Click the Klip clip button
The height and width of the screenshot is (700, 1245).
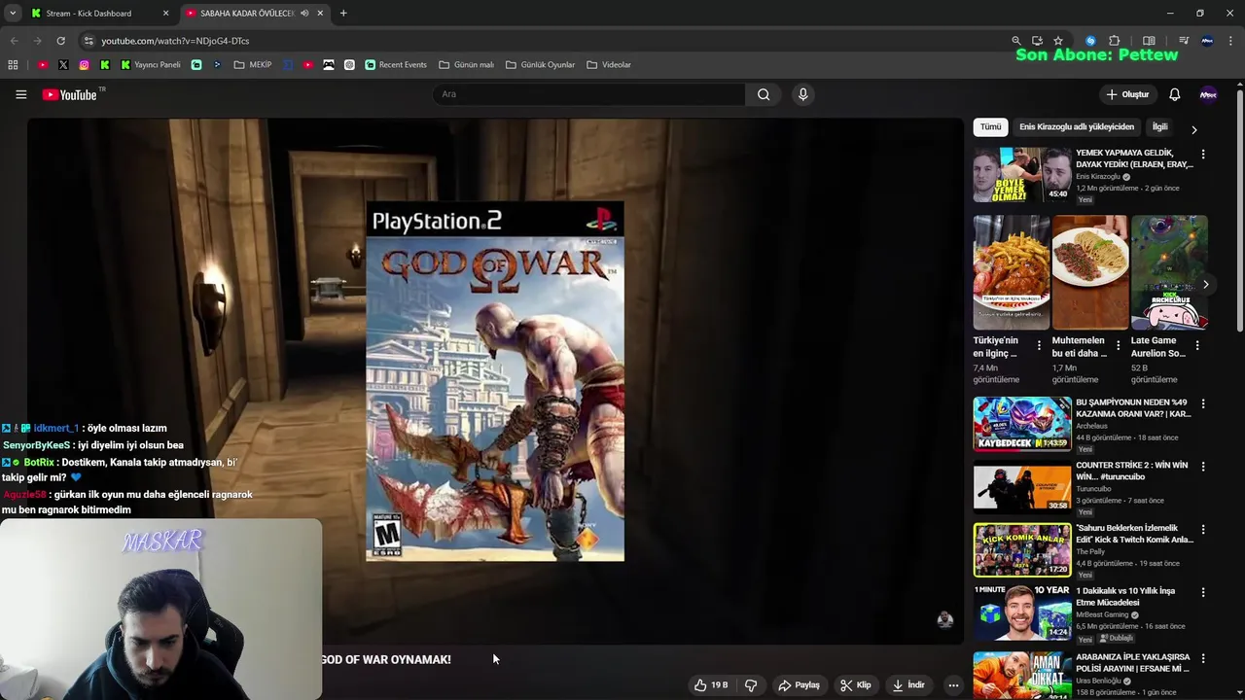point(856,685)
